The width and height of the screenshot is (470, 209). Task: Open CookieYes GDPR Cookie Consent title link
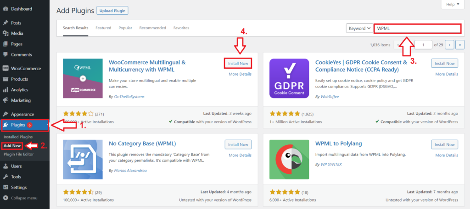pos(361,66)
